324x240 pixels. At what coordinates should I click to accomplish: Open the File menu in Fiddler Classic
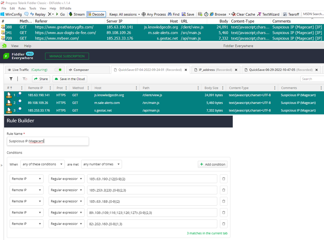4,8
